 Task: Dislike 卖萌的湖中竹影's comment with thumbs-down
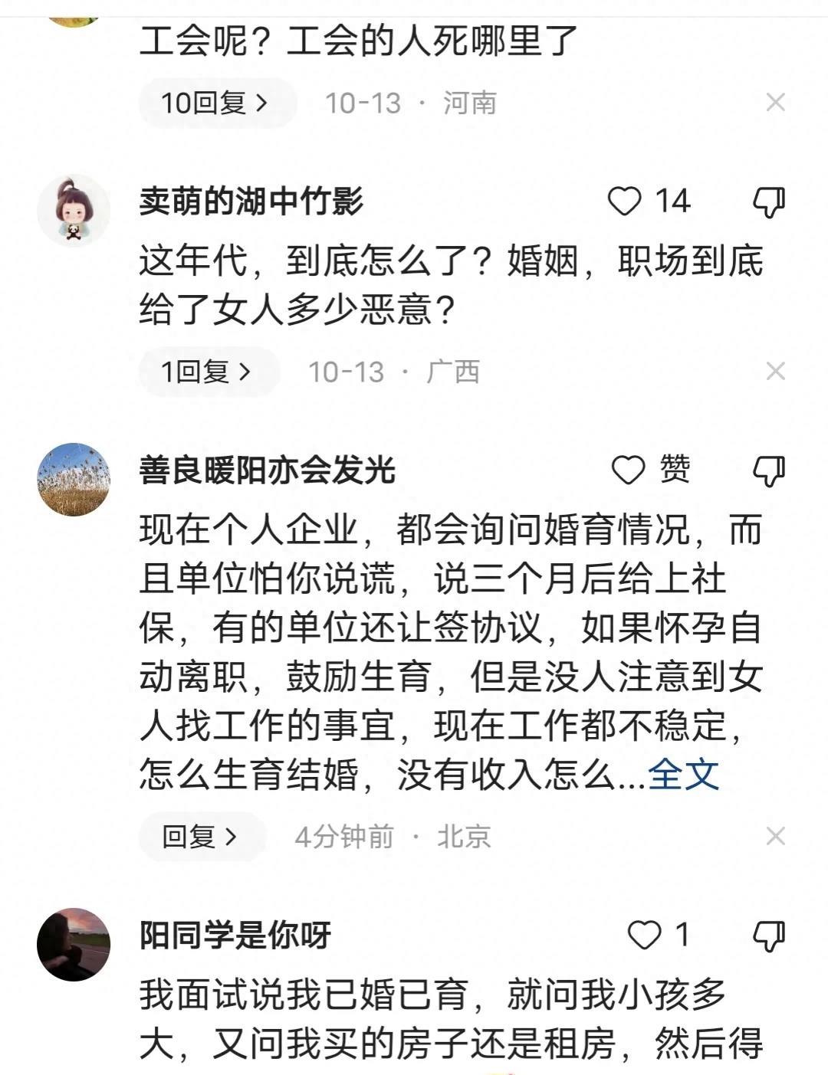[770, 202]
